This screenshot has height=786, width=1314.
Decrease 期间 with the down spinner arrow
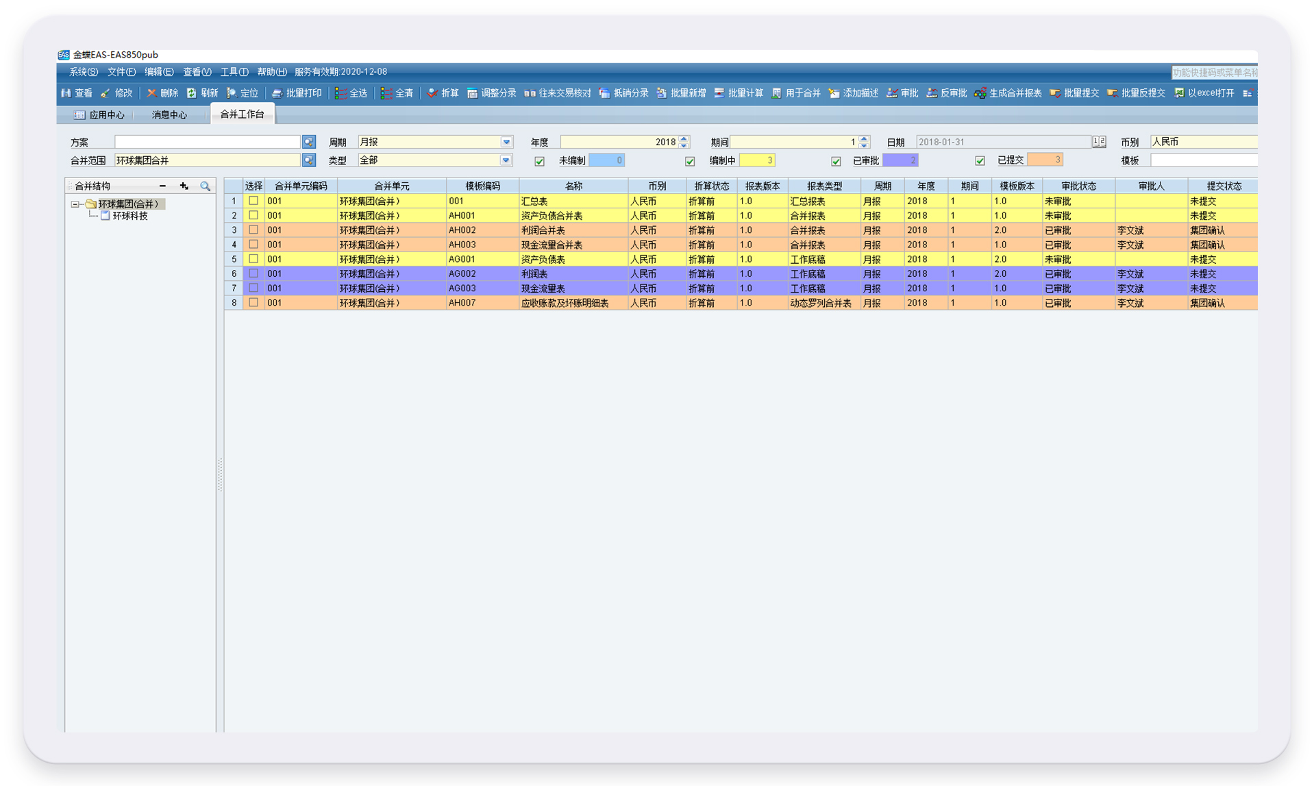(864, 145)
